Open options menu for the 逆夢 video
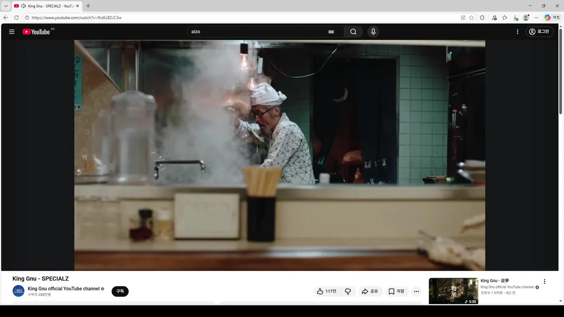This screenshot has width=564, height=317. click(544, 282)
